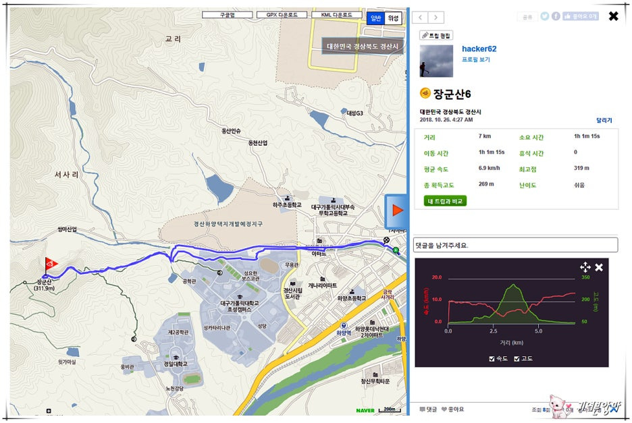Click the 하양역 station icon on map
The height and width of the screenshot is (423, 632).
(344, 325)
